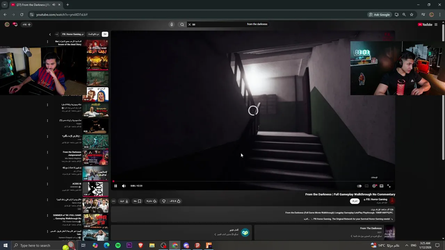Mute the From the Darkness tab audio

(54, 5)
